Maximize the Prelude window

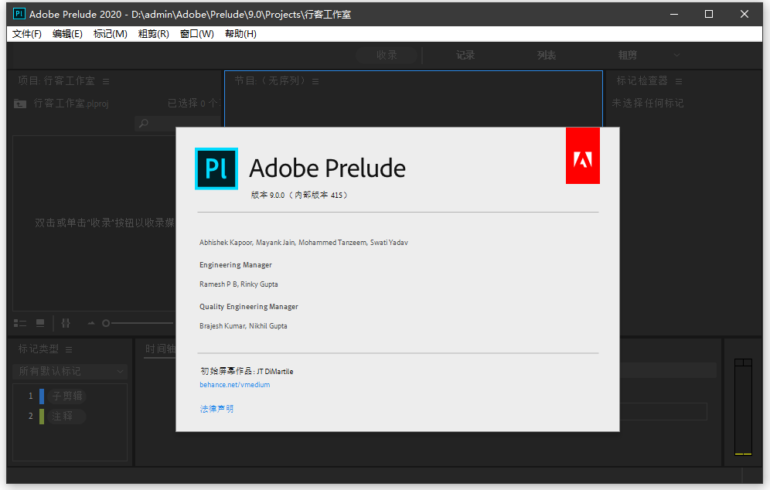[x=709, y=14]
